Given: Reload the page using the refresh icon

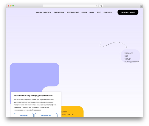Looking at the screenshot, I should tap(97, 6).
